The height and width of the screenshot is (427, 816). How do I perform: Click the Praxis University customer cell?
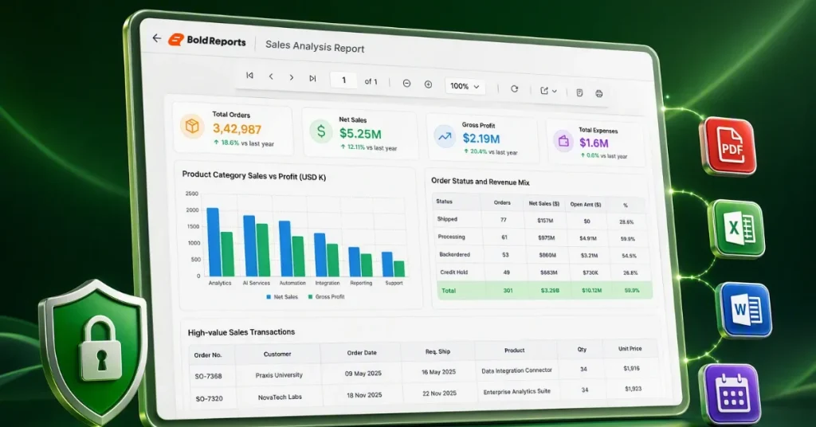point(279,375)
